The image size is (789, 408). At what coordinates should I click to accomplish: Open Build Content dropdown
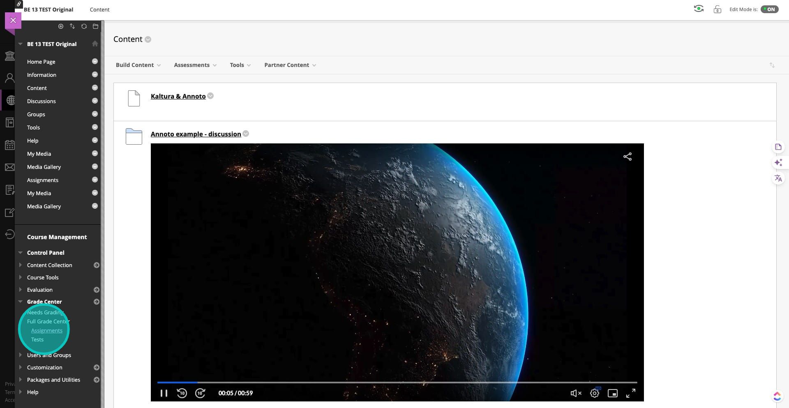pyautogui.click(x=138, y=65)
